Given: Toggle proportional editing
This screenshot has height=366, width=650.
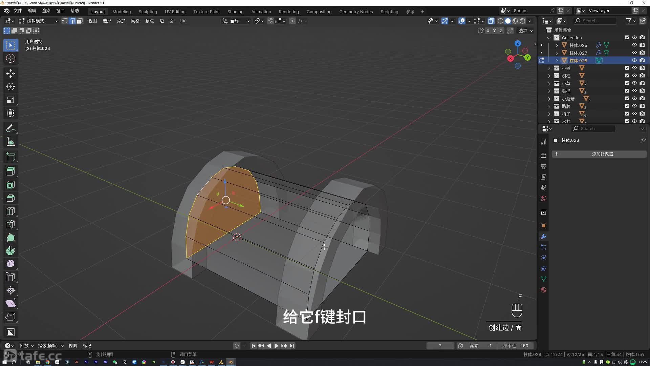Looking at the screenshot, I should (x=292, y=21).
